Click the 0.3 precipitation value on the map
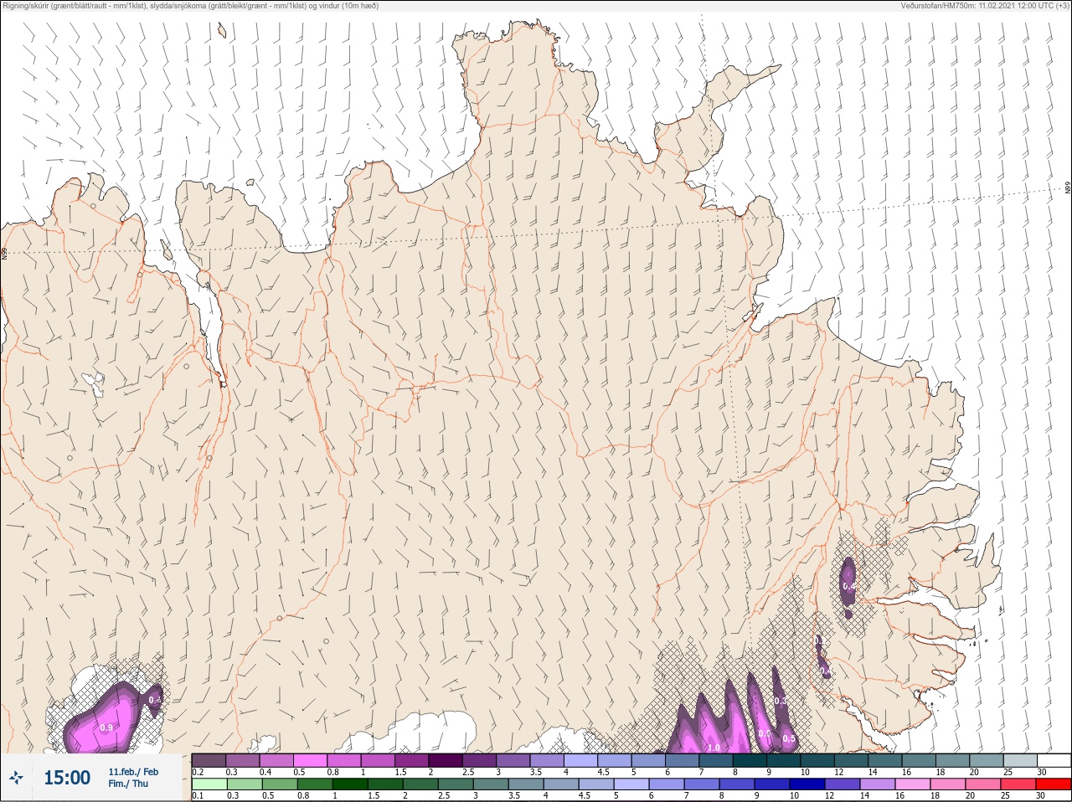This screenshot has width=1072, height=802. pos(781,701)
